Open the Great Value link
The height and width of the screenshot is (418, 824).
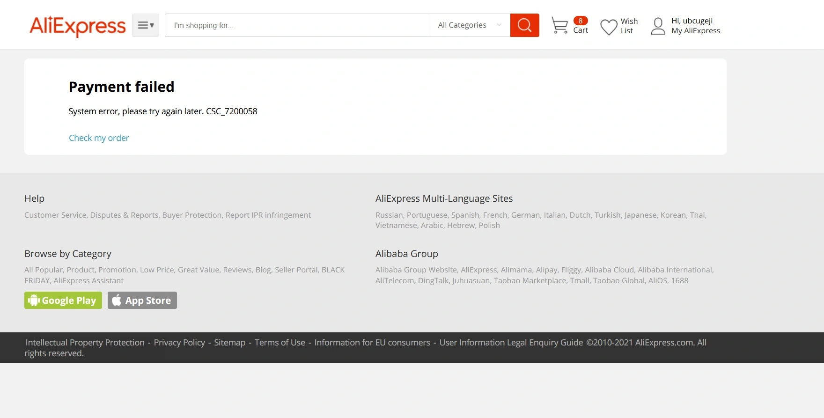click(x=199, y=270)
